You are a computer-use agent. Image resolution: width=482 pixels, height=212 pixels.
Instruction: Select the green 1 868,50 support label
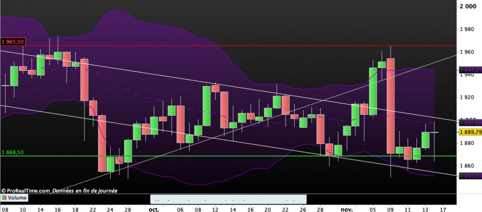coord(13,152)
